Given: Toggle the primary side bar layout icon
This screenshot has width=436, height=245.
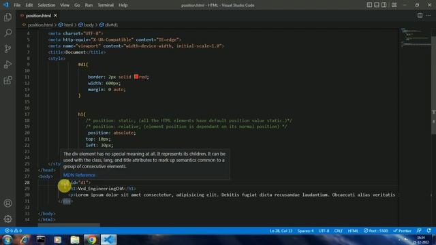Looking at the screenshot, I should pos(369,5).
